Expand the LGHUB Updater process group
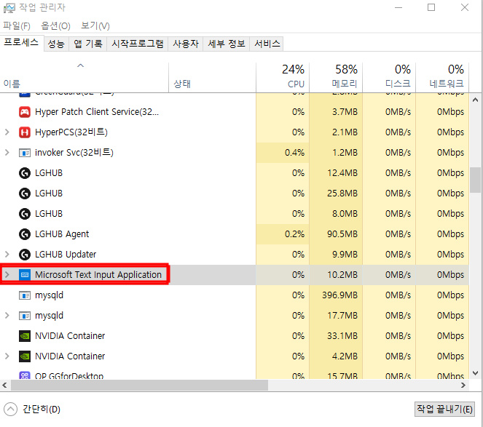 pyautogui.click(x=7, y=255)
